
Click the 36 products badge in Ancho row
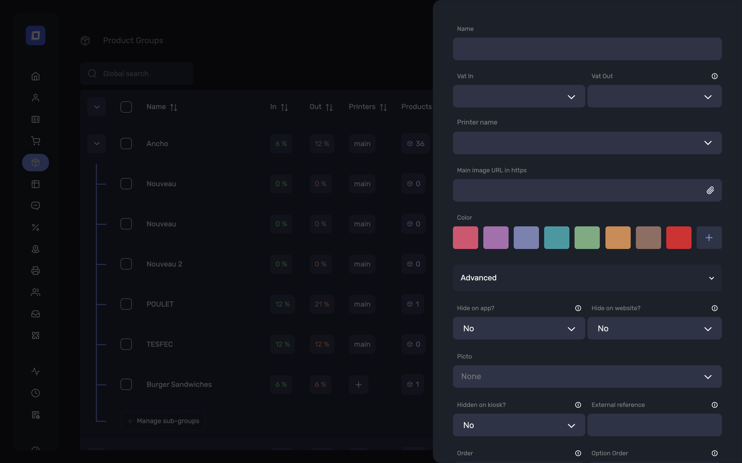click(416, 144)
